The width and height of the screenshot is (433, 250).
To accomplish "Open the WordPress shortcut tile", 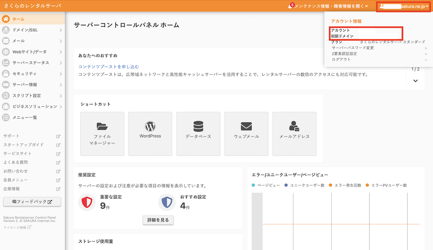I will coord(150,134).
